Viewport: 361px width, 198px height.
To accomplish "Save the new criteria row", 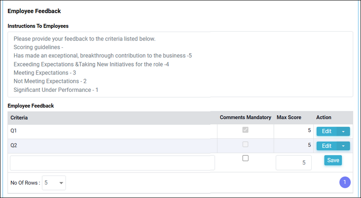I will (x=333, y=160).
